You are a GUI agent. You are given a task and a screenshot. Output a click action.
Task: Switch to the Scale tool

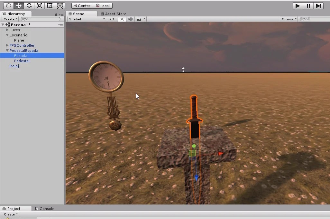(39, 5)
